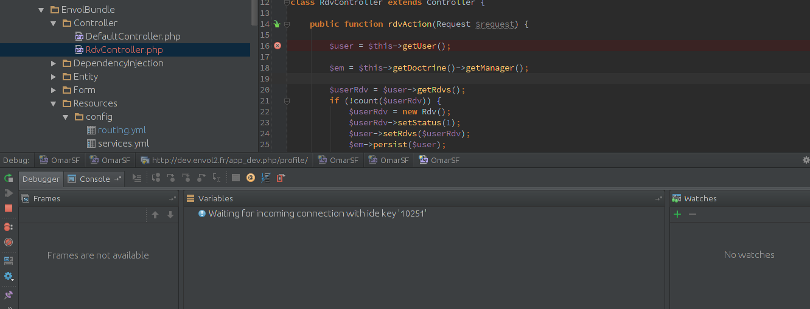
Task: Toggle Show Values Addresses orange @ icon
Action: click(251, 178)
